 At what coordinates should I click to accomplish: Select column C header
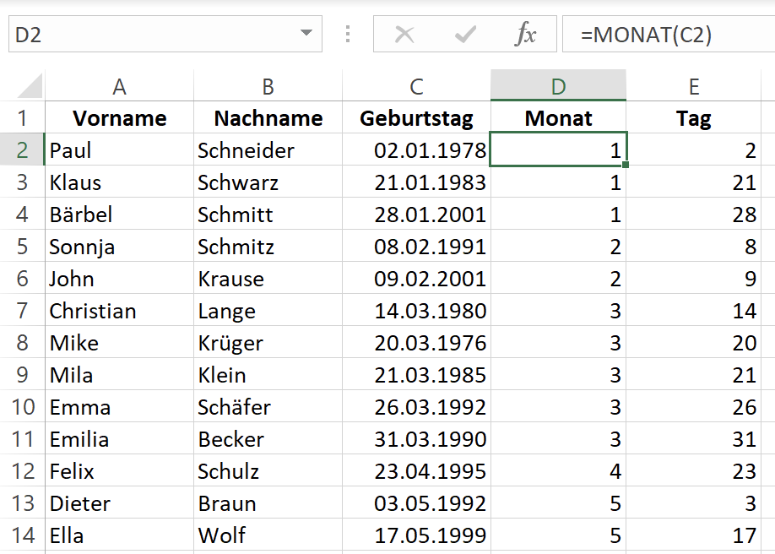(416, 86)
